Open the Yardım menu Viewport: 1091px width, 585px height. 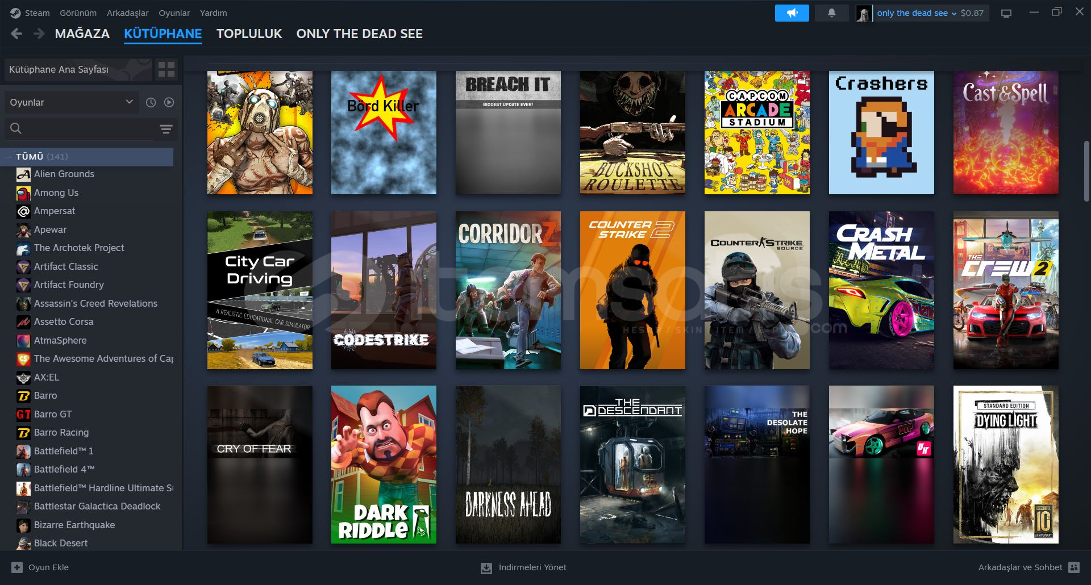214,13
